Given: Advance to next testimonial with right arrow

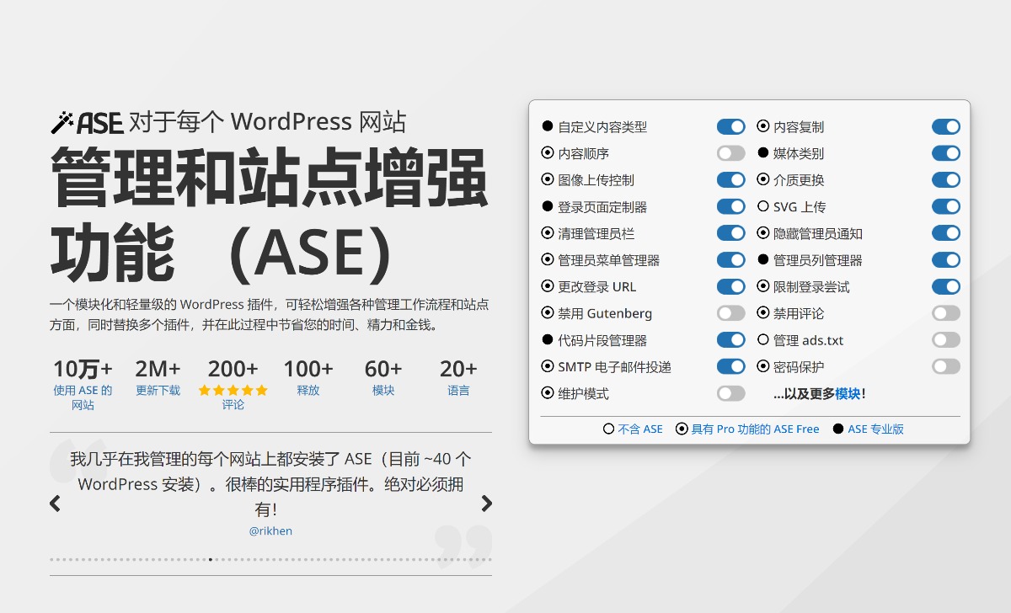Looking at the screenshot, I should (x=486, y=504).
